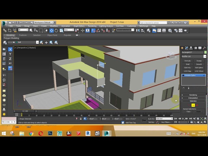The width and height of the screenshot is (208, 156).
Task: Open the Create Selection Set dropdown
Action: coord(125,30)
